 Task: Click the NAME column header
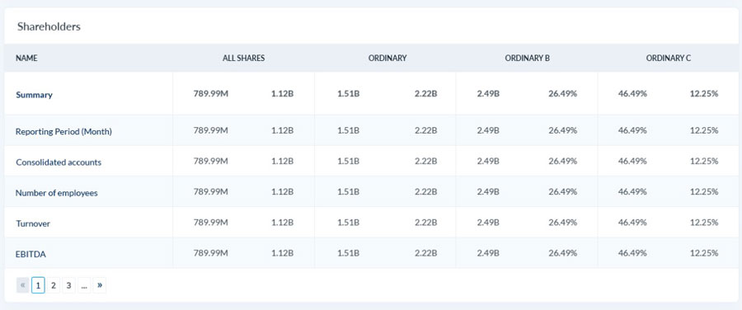click(26, 59)
